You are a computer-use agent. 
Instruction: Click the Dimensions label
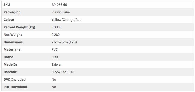tap(13, 42)
